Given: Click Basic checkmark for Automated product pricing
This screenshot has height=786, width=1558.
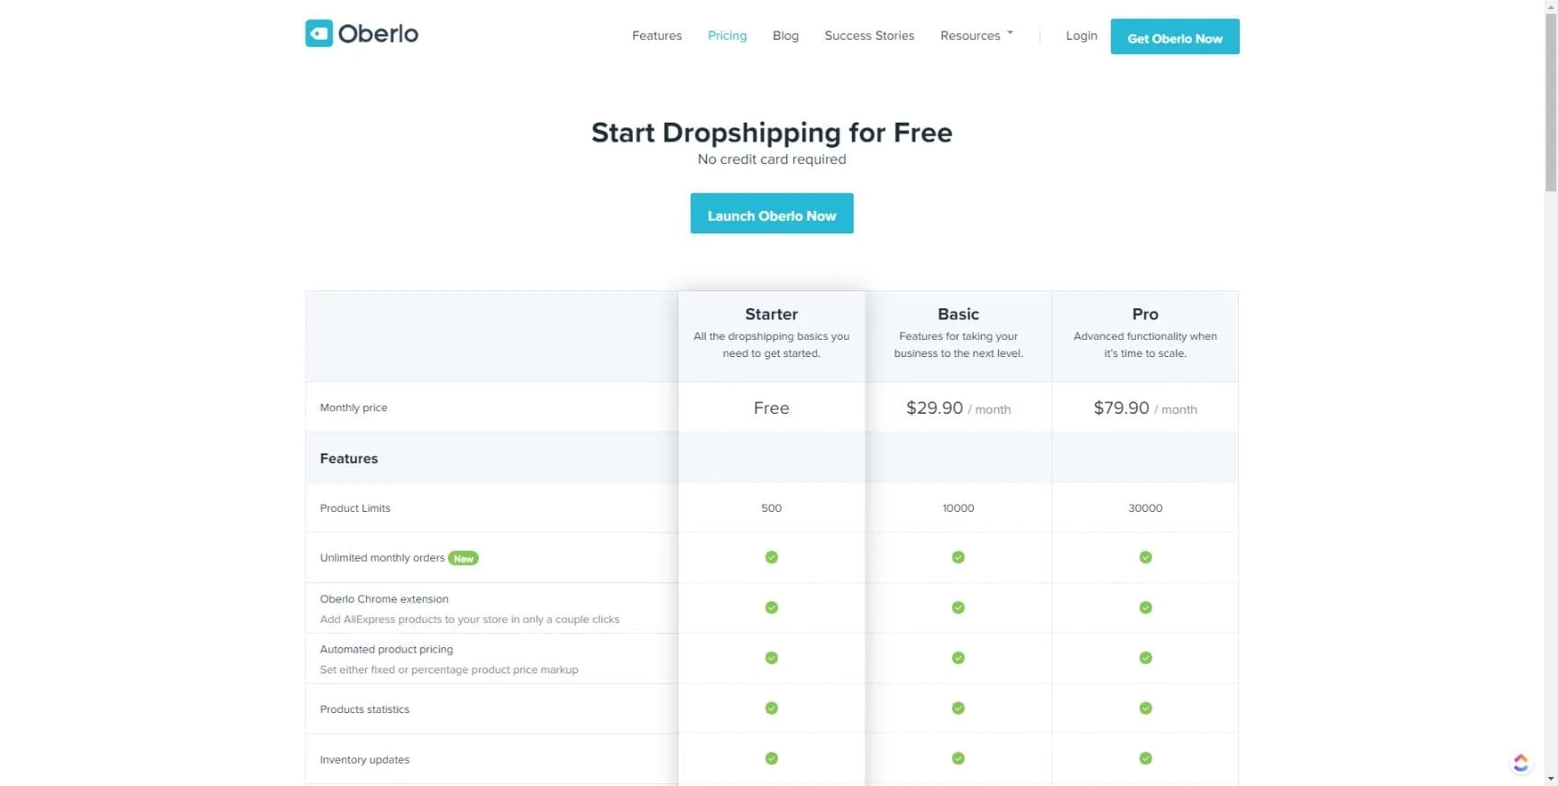Looking at the screenshot, I should (x=958, y=658).
